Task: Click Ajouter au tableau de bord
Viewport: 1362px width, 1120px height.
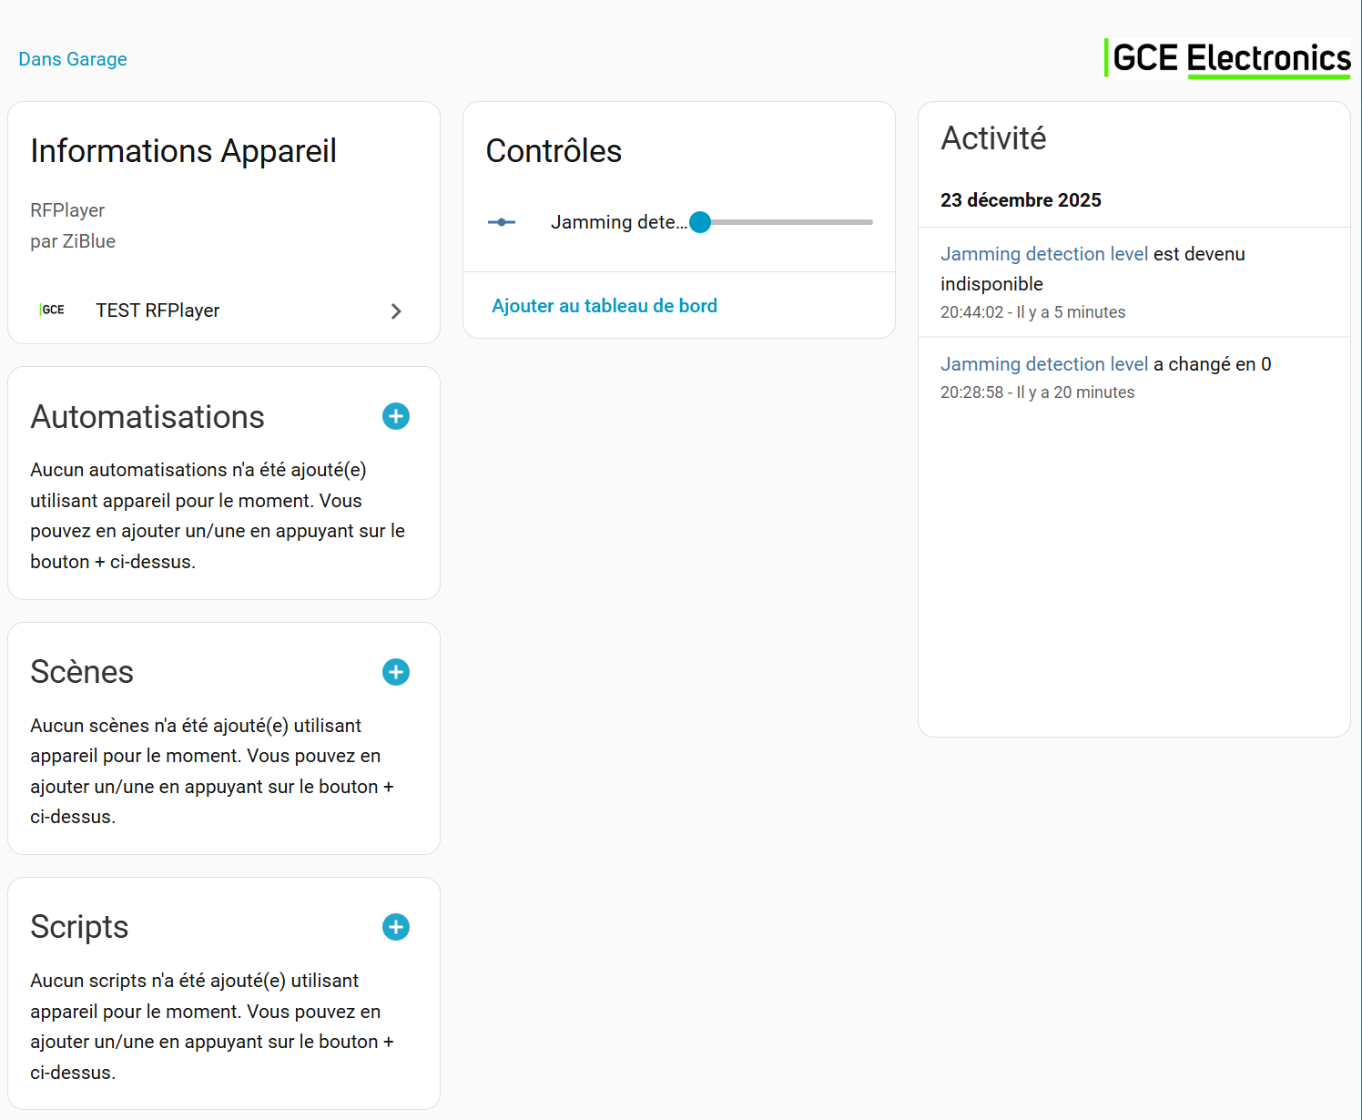Action: click(605, 306)
